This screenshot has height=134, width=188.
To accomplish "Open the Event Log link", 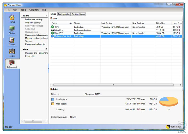I will click(x=30, y=56).
